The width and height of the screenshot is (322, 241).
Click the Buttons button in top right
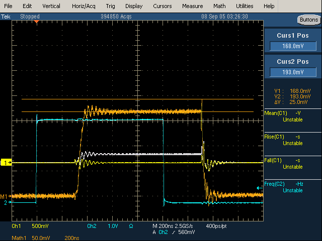pyautogui.click(x=308, y=20)
